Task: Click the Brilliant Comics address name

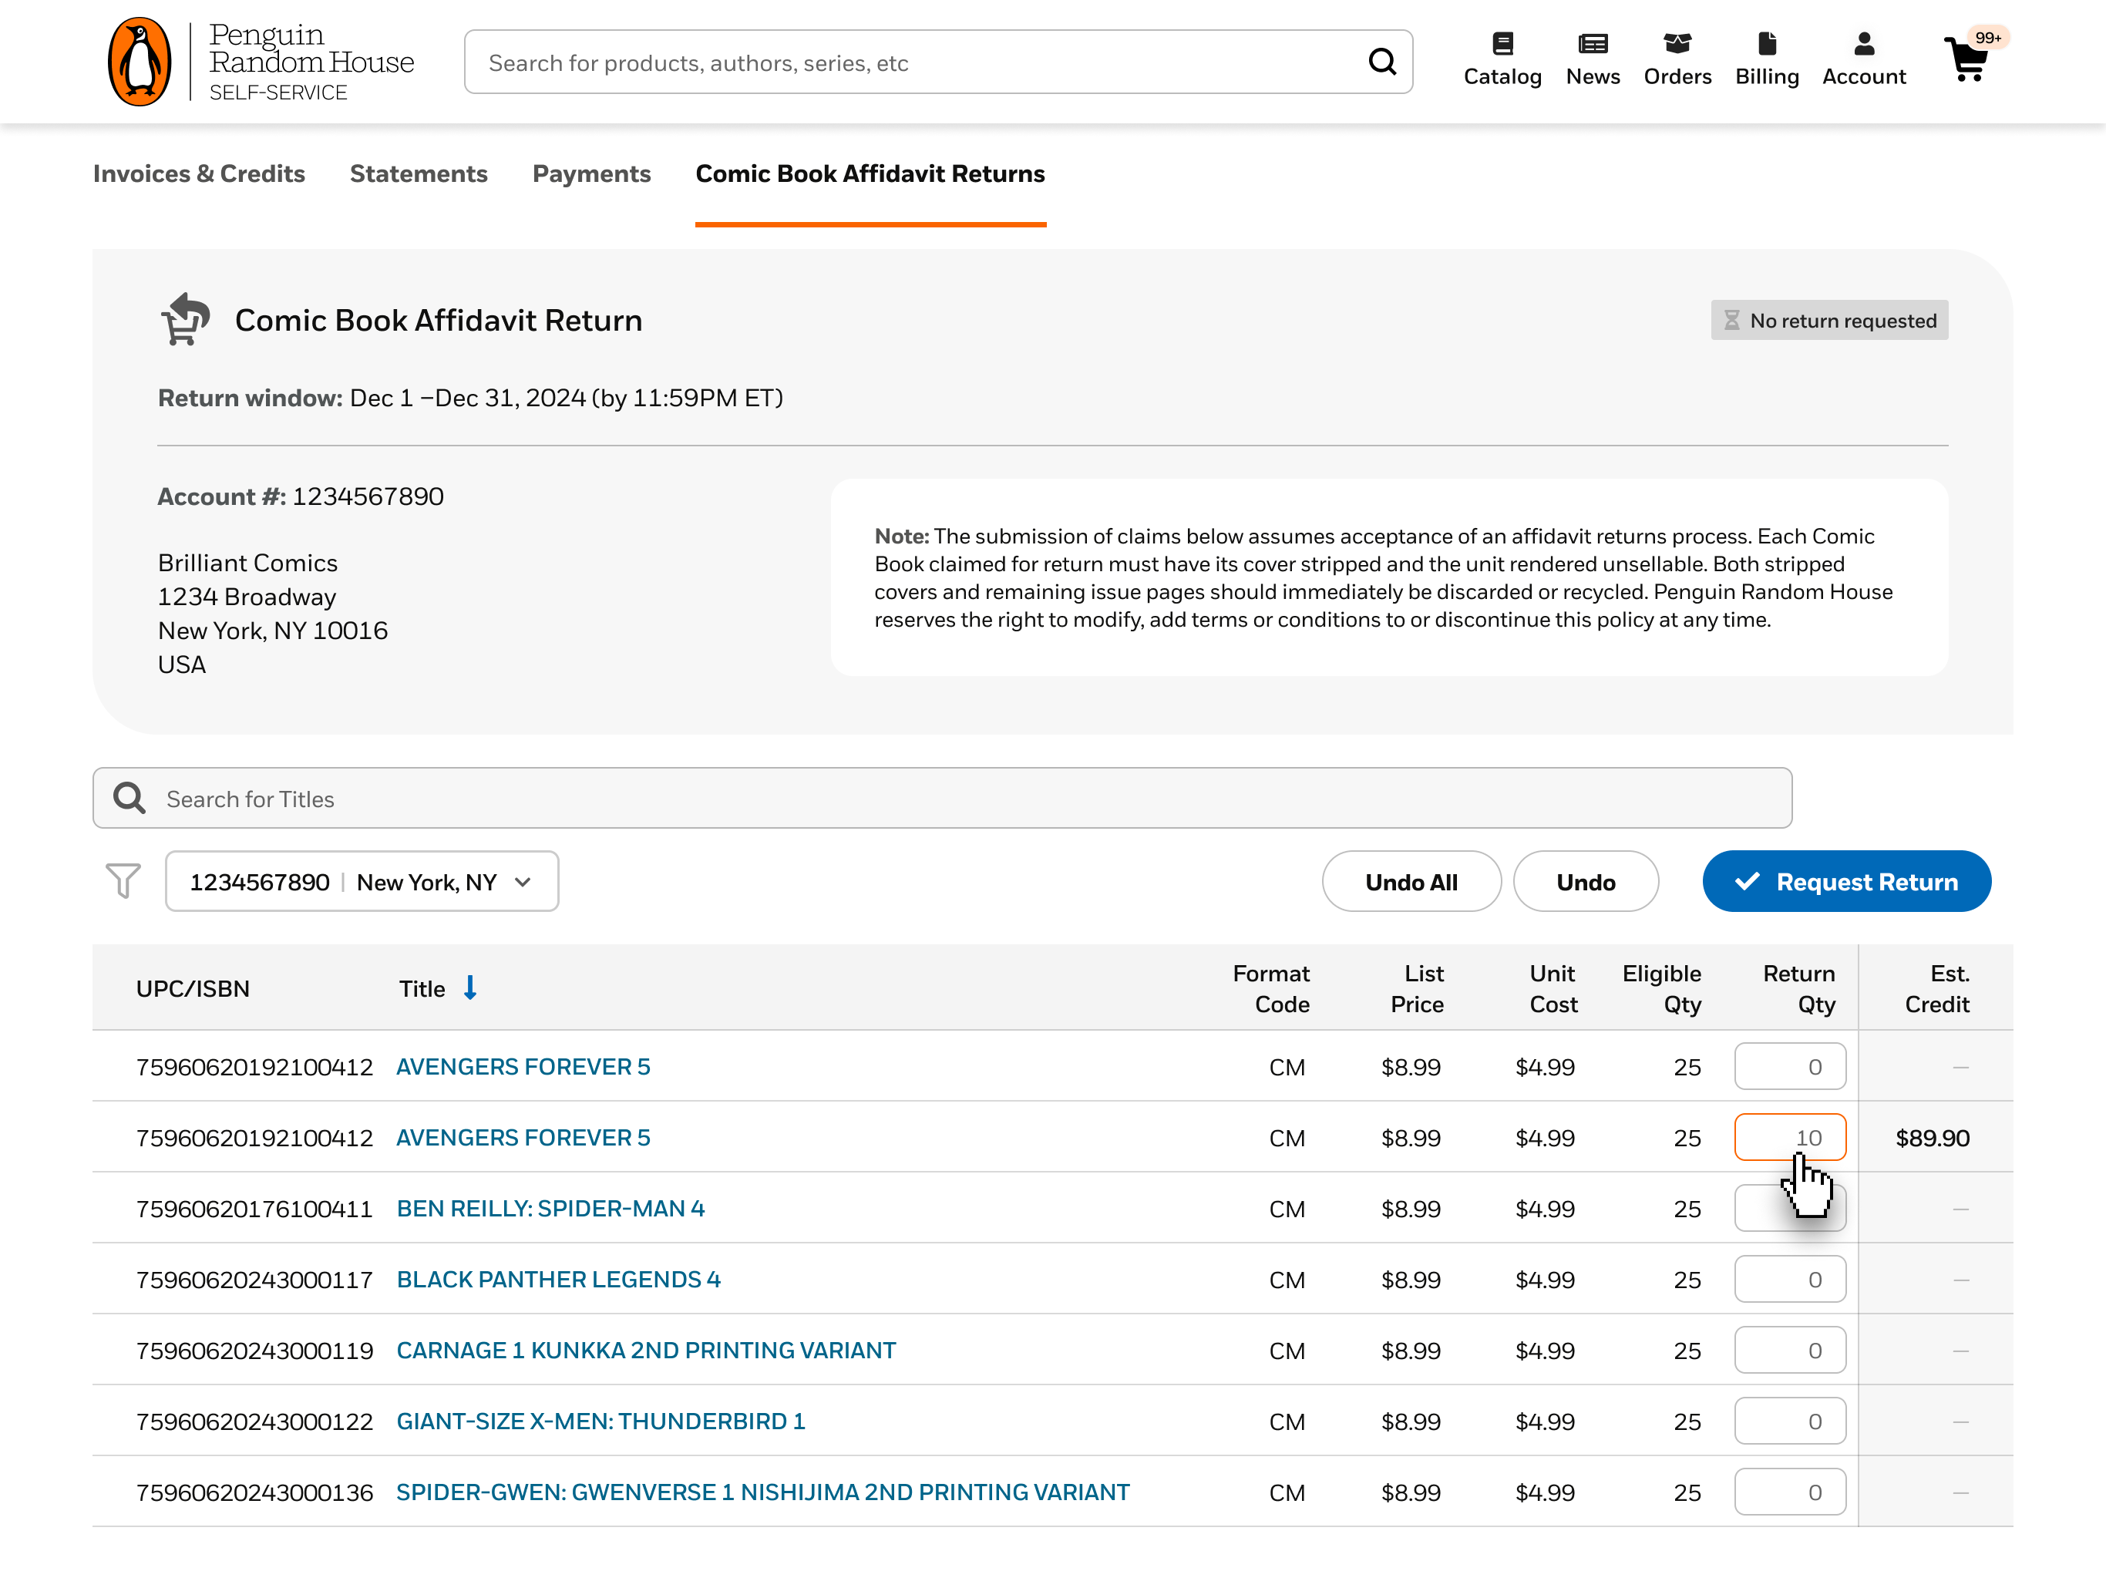Action: click(x=247, y=563)
